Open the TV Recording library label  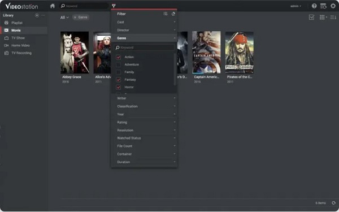coord(21,53)
